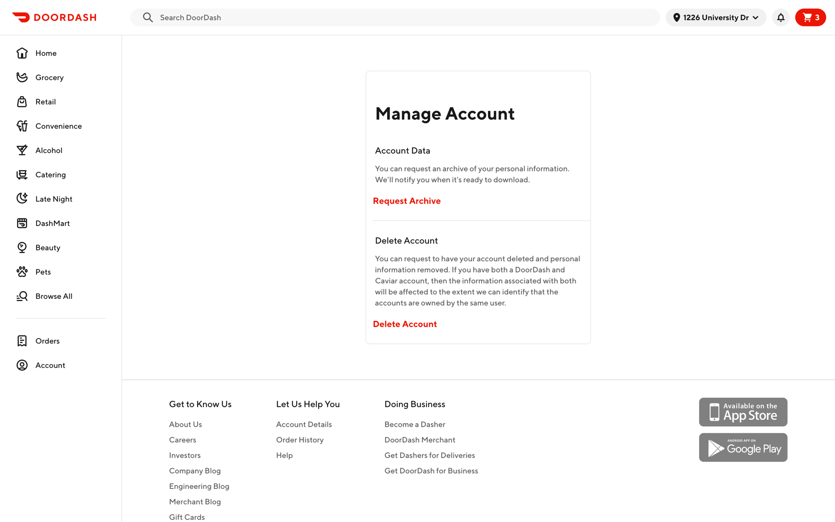Click the Beauty mirror icon
The width and height of the screenshot is (835, 522).
coord(22,248)
